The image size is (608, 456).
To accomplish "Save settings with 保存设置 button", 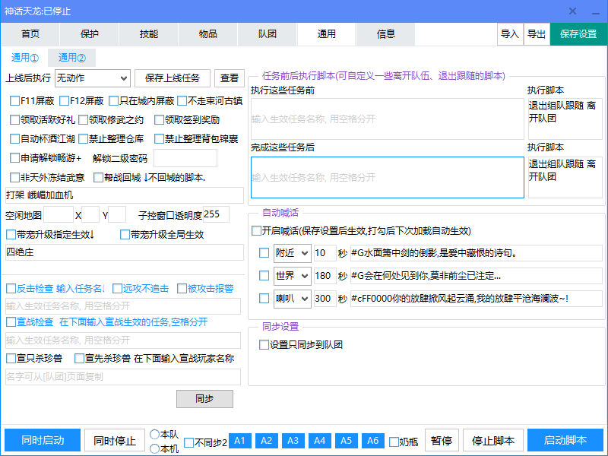I will coord(578,34).
